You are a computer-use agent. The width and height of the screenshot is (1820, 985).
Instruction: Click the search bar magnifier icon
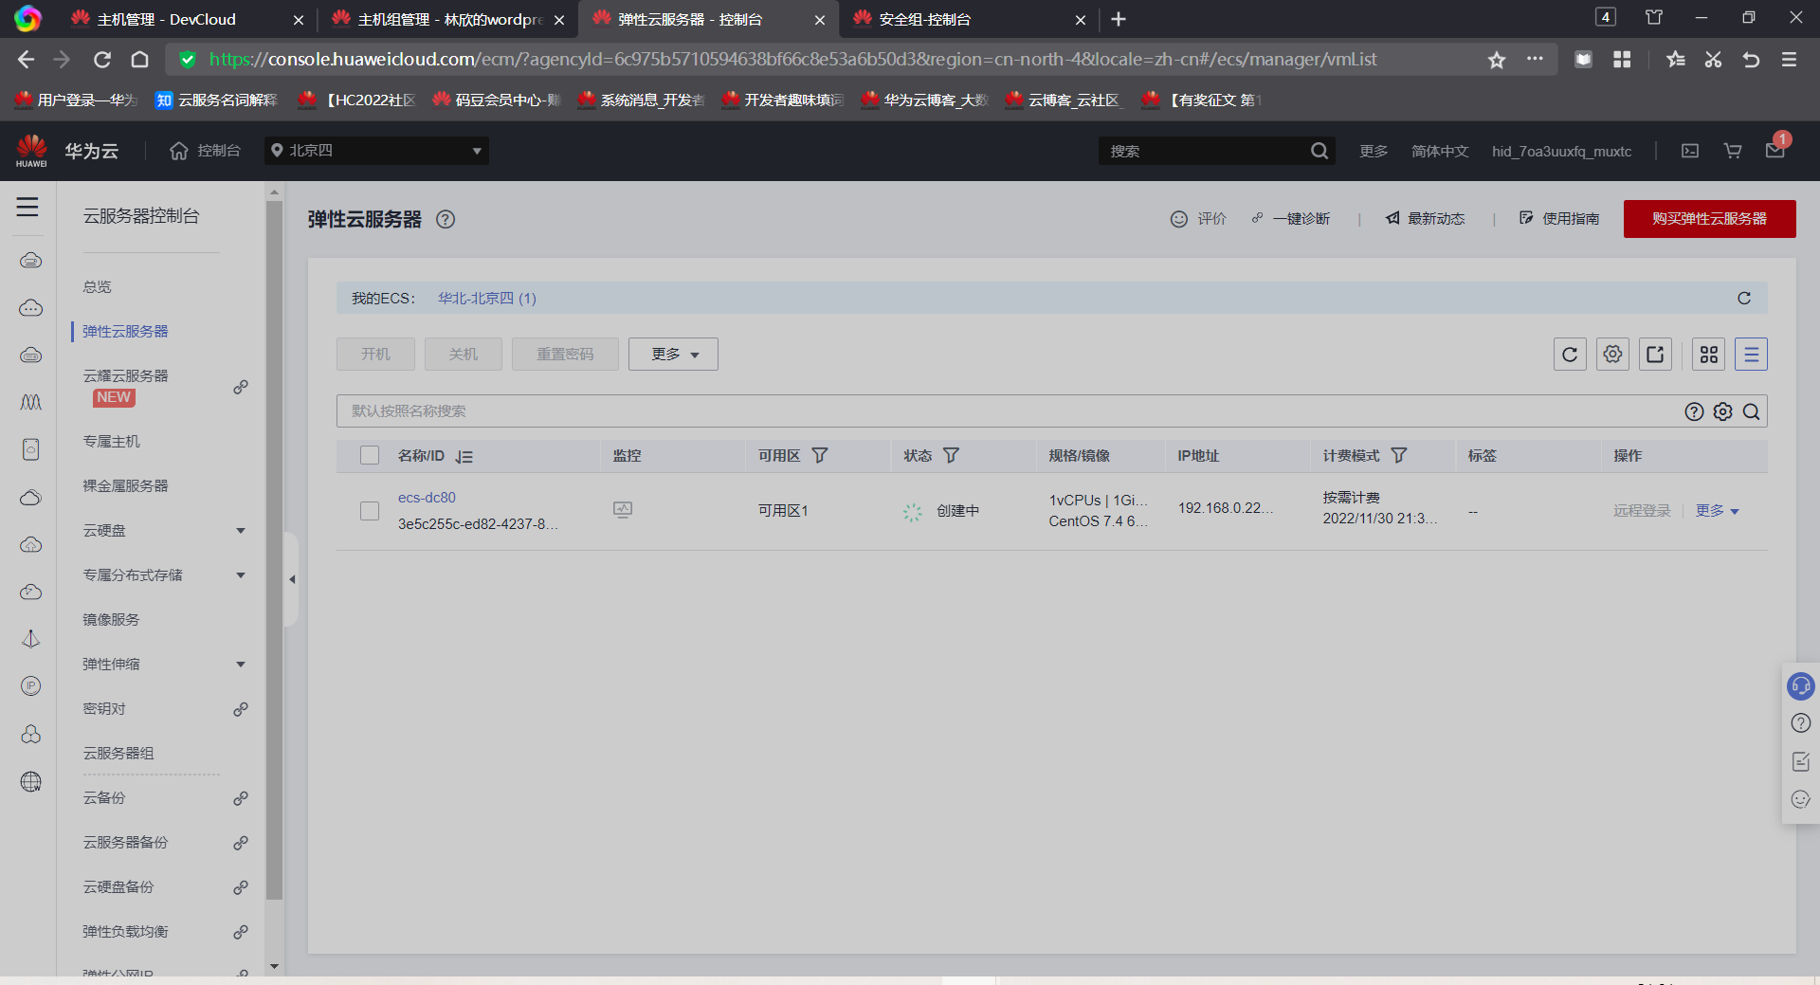pyautogui.click(x=1751, y=411)
